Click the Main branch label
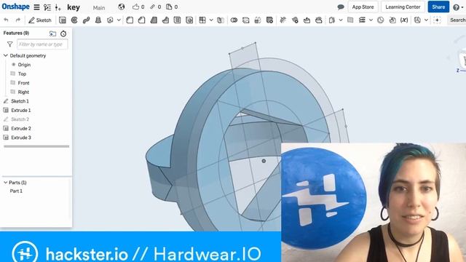Image resolution: width=466 pixels, height=262 pixels. (99, 8)
